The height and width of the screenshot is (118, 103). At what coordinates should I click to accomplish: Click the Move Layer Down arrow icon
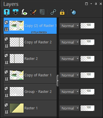point(16,12)
